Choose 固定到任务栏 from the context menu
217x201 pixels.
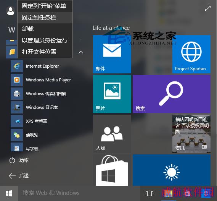pos(45,18)
